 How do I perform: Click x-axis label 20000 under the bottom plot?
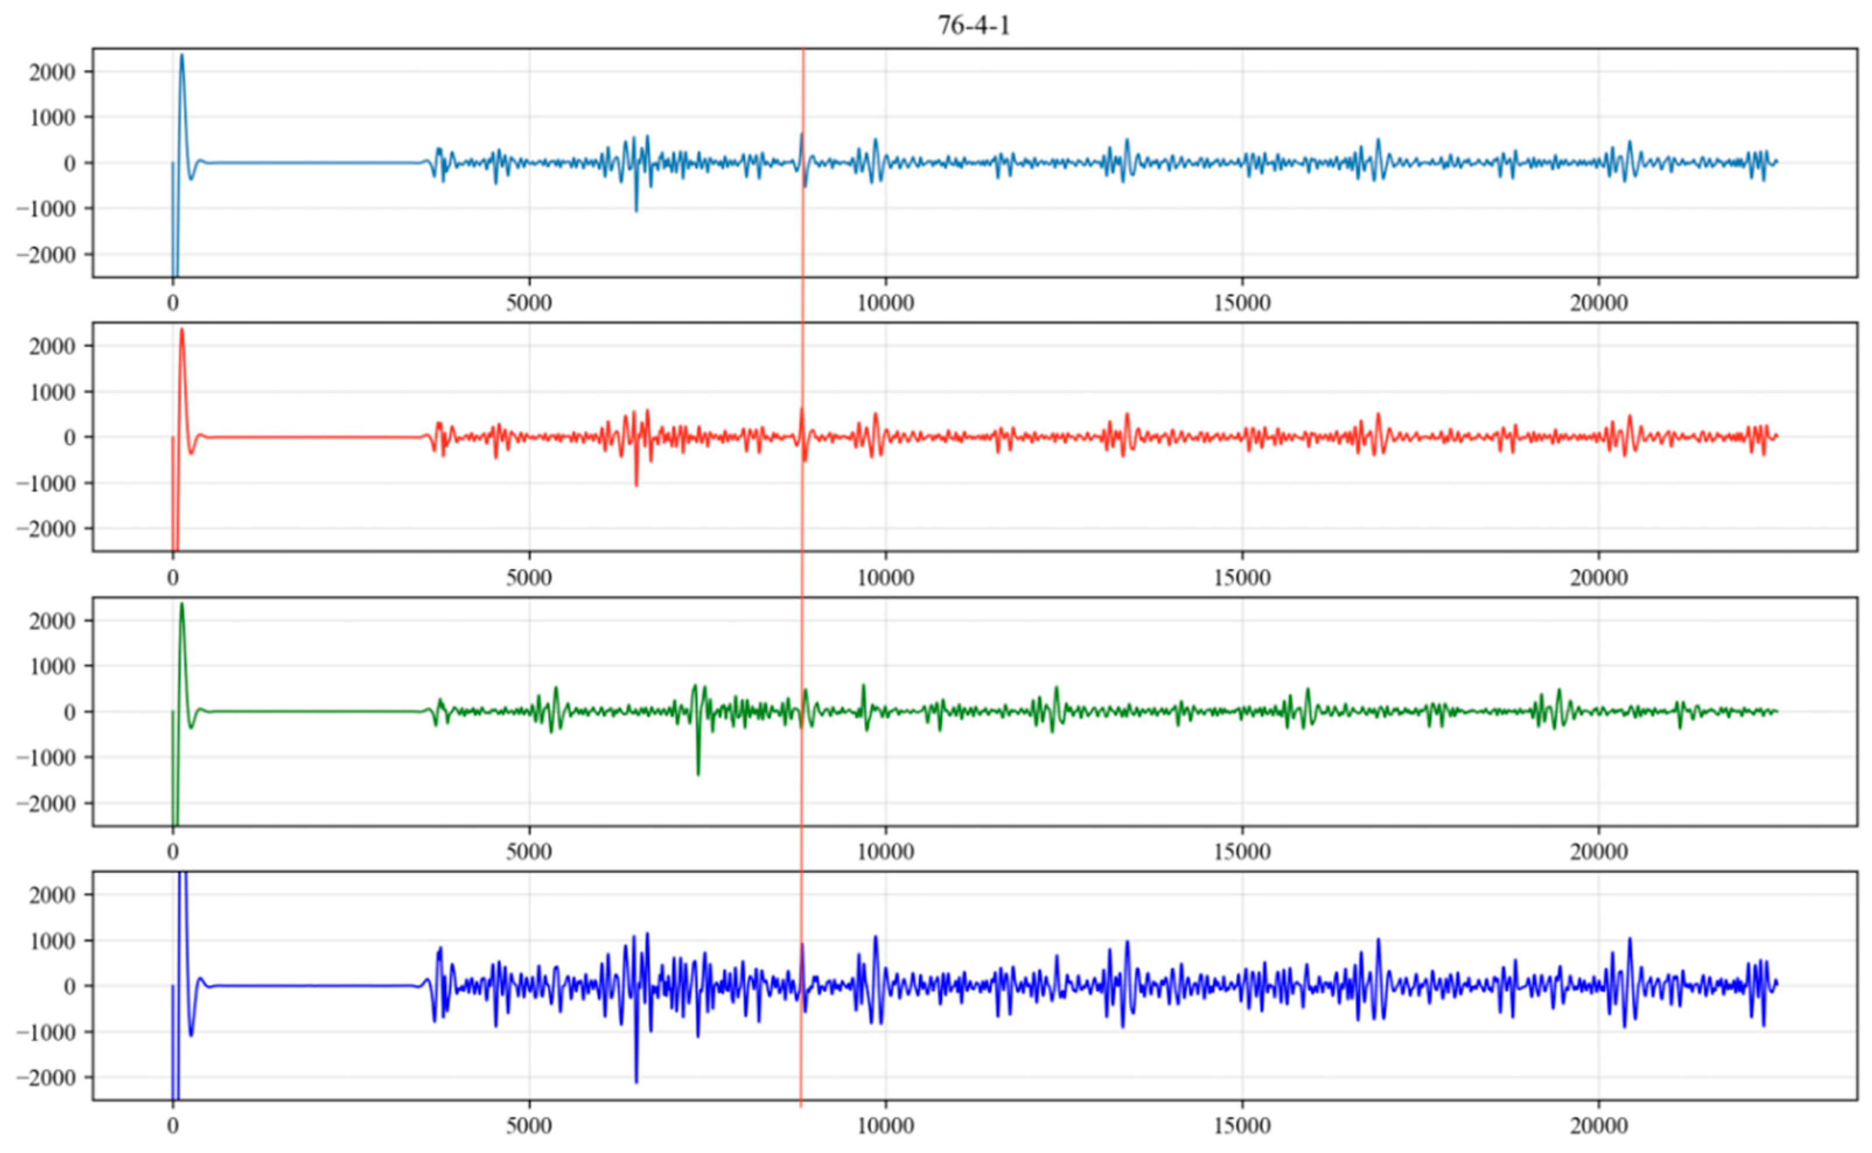(x=1598, y=1126)
